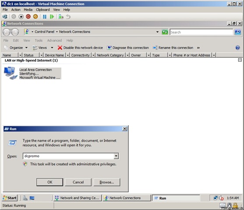Image resolution: width=244 pixels, height=210 pixels.
Task: Open the Status column filter dropdown
Action: [41, 55]
